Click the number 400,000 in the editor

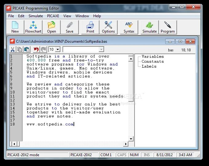tap(36, 60)
